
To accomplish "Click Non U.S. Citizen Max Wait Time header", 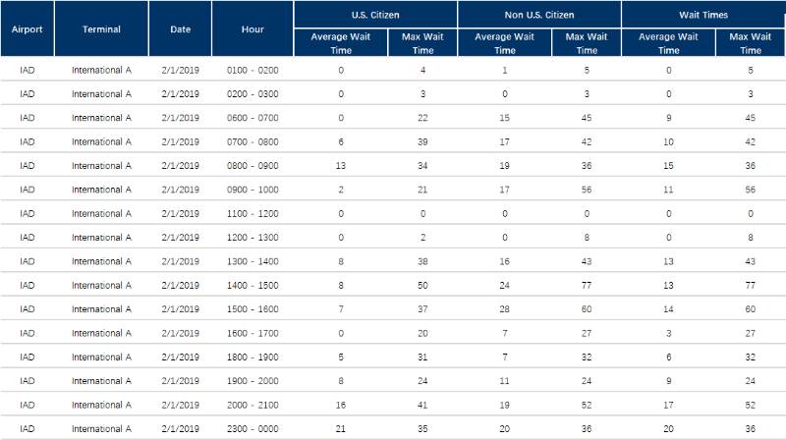I will click(587, 43).
